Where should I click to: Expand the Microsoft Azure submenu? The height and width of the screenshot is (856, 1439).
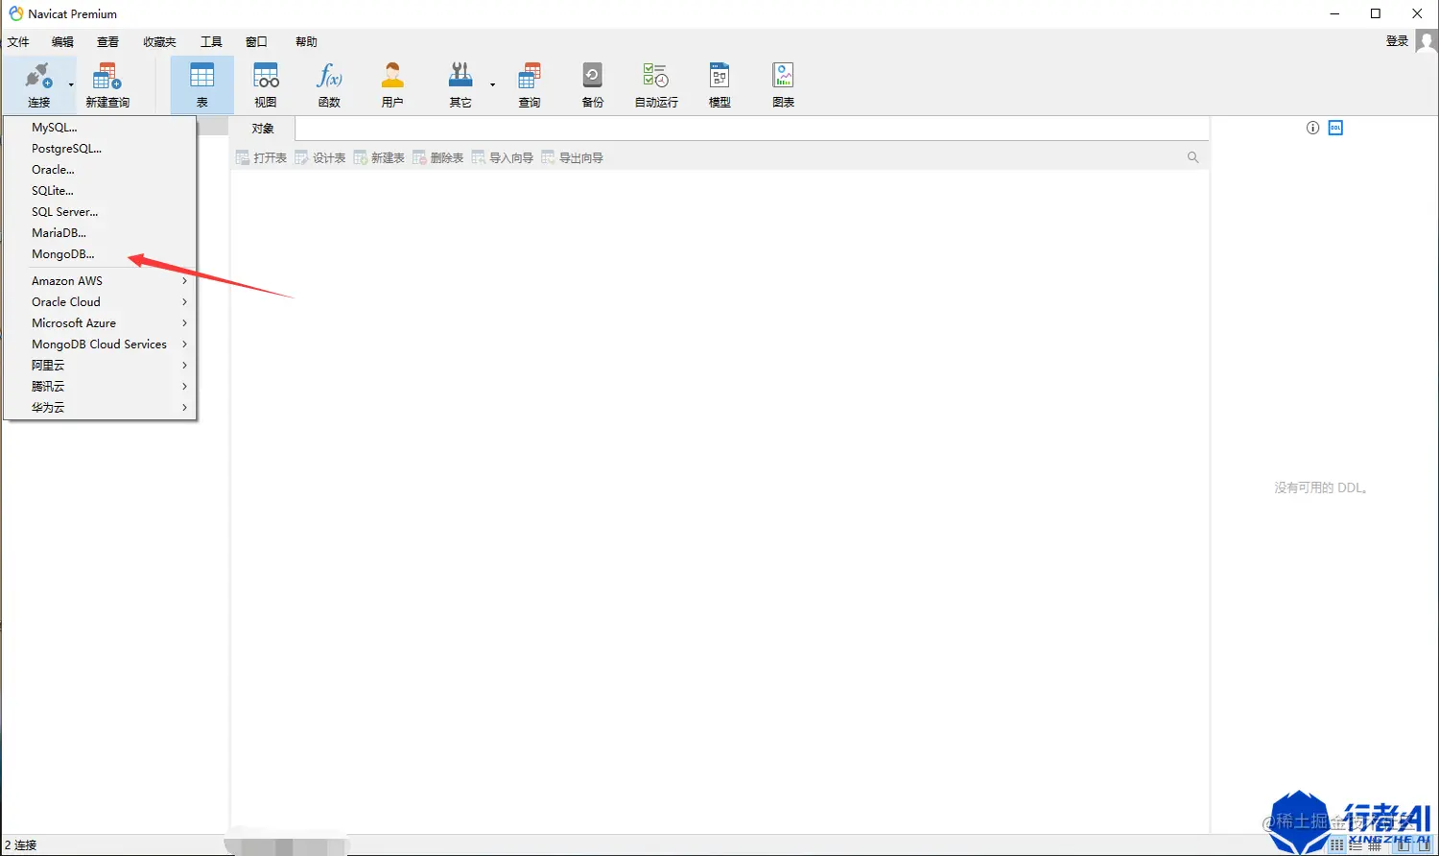(x=100, y=323)
